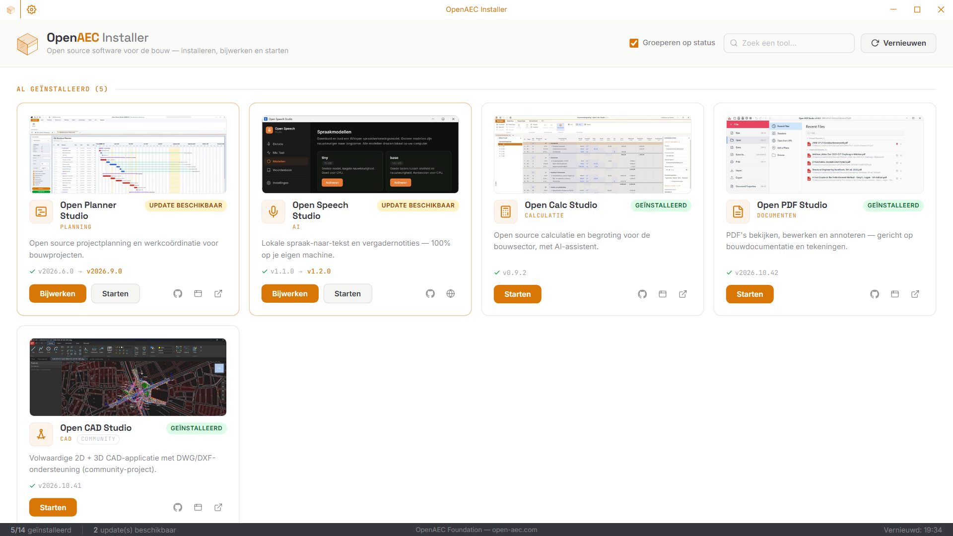The width and height of the screenshot is (953, 536).
Task: Start Open PDF Studio
Action: (749, 294)
